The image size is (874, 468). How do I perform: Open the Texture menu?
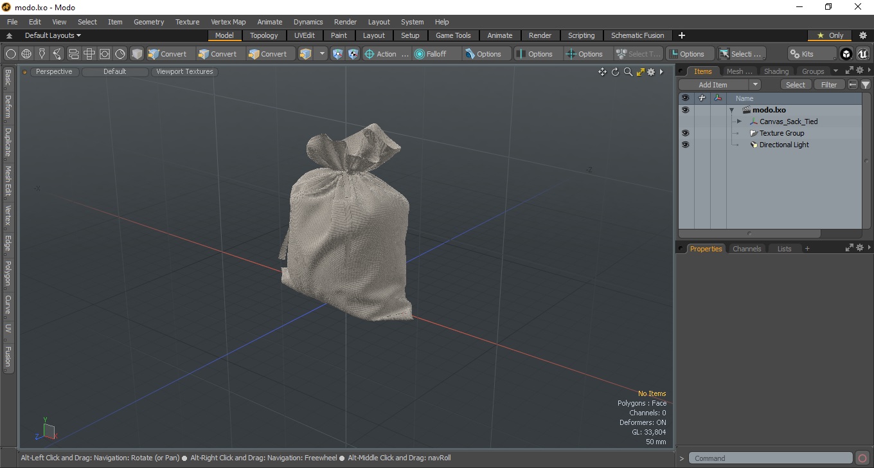coord(187,22)
